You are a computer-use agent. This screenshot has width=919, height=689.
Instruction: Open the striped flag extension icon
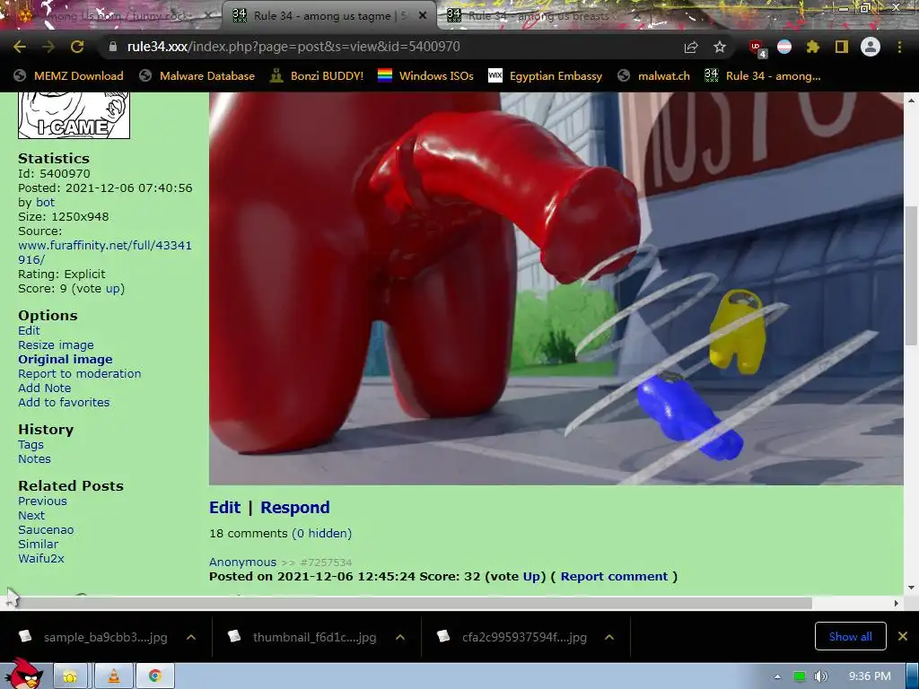coord(784,47)
